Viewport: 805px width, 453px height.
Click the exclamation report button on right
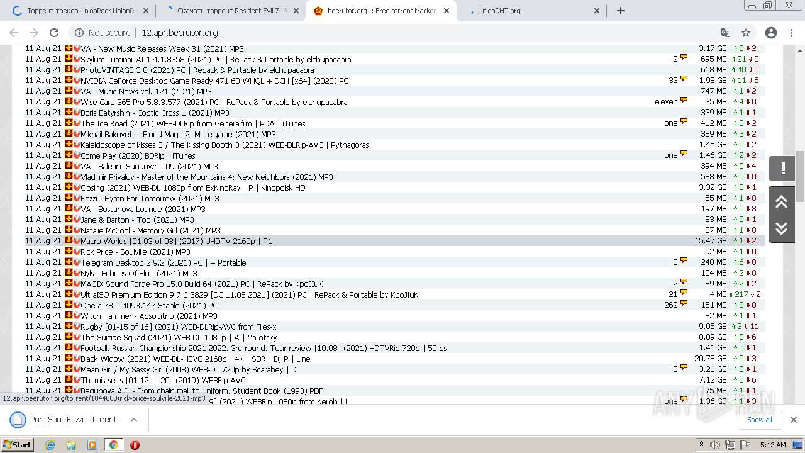pyautogui.click(x=782, y=169)
